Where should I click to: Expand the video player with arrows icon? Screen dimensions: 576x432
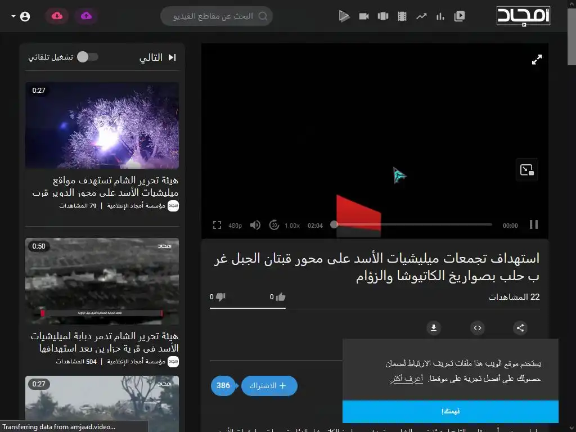[537, 60]
